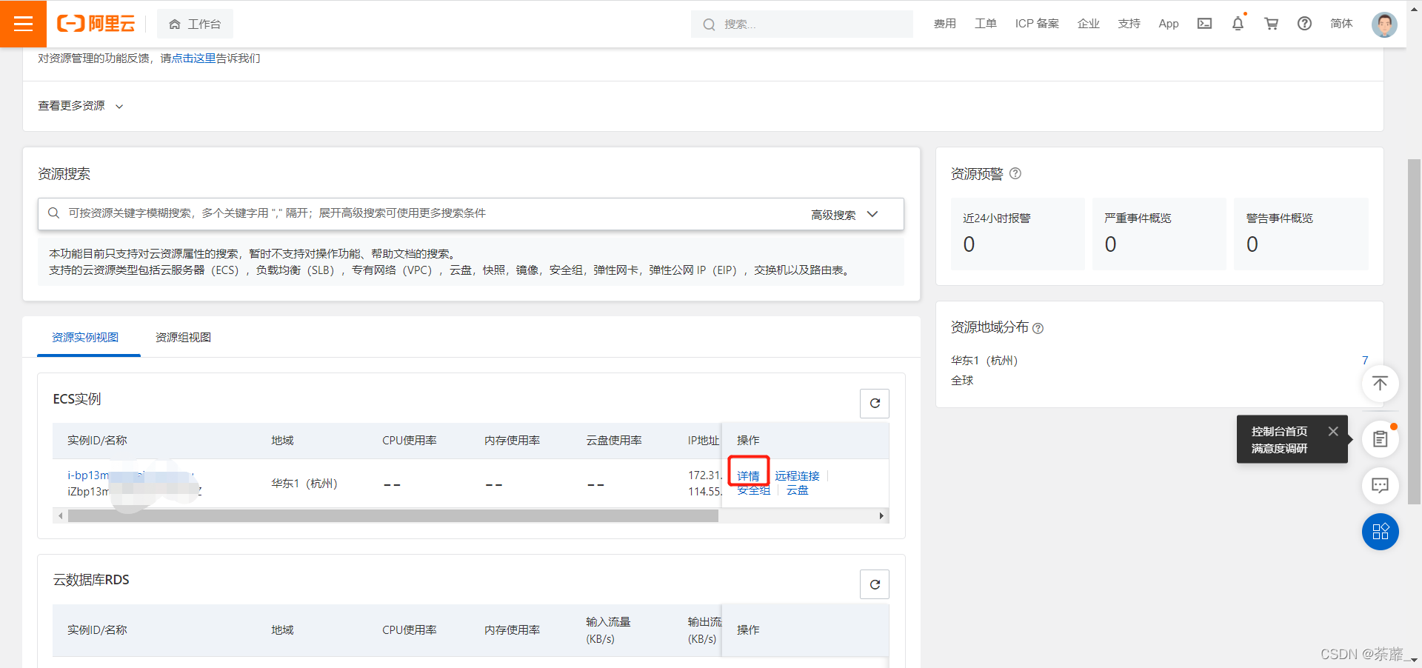Switch to the 资源组视图 tab
The width and height of the screenshot is (1422, 668).
(x=183, y=338)
